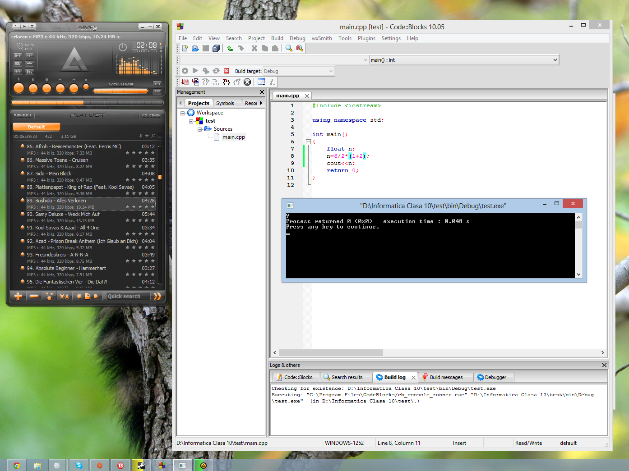This screenshot has height=471, width=629.
Task: Click the Undo green arrow icon
Action: click(230, 48)
